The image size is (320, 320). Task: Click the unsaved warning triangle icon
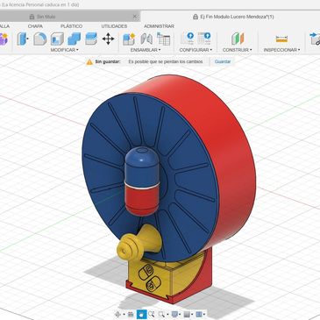pyautogui.click(x=89, y=61)
